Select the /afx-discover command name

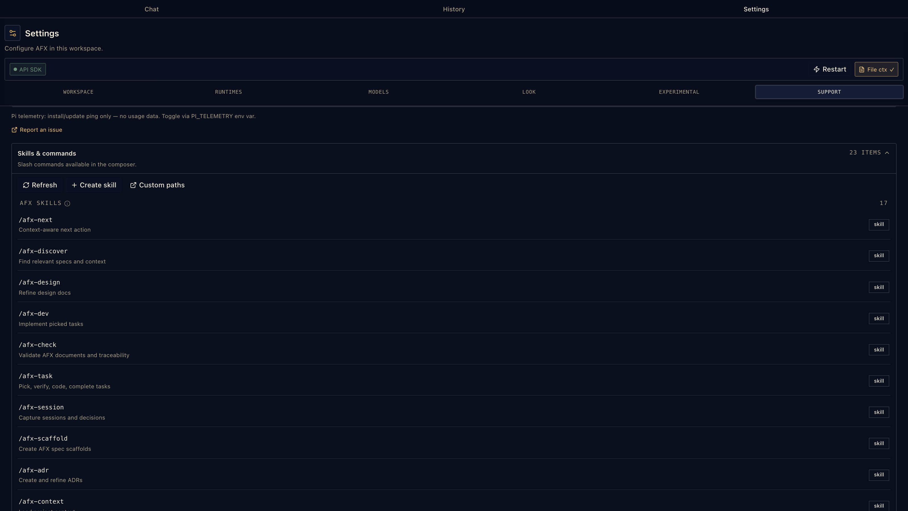click(43, 252)
